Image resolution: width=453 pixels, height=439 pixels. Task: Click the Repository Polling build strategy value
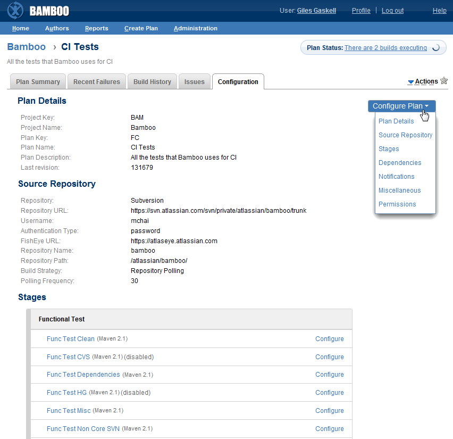pyautogui.click(x=157, y=271)
